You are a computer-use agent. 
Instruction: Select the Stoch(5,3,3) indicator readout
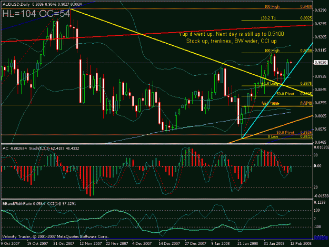coord(54,149)
